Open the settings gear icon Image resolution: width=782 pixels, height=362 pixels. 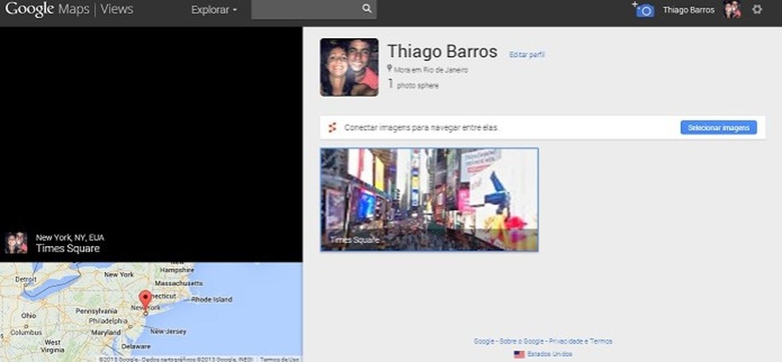tap(757, 10)
